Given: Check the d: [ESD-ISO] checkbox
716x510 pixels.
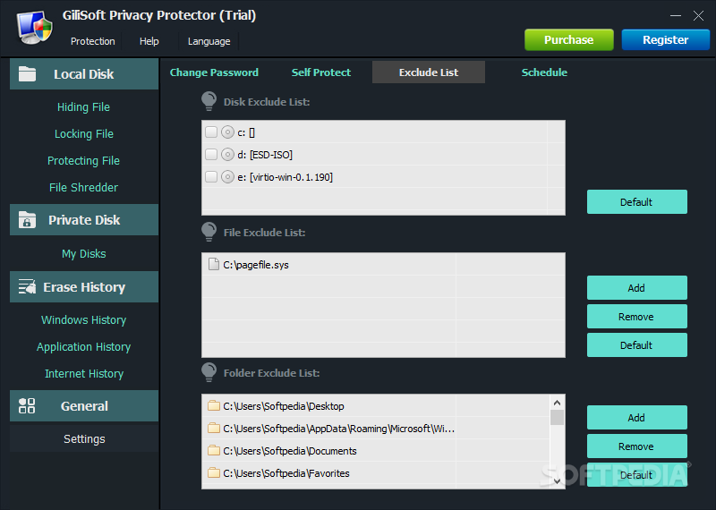Looking at the screenshot, I should (211, 154).
